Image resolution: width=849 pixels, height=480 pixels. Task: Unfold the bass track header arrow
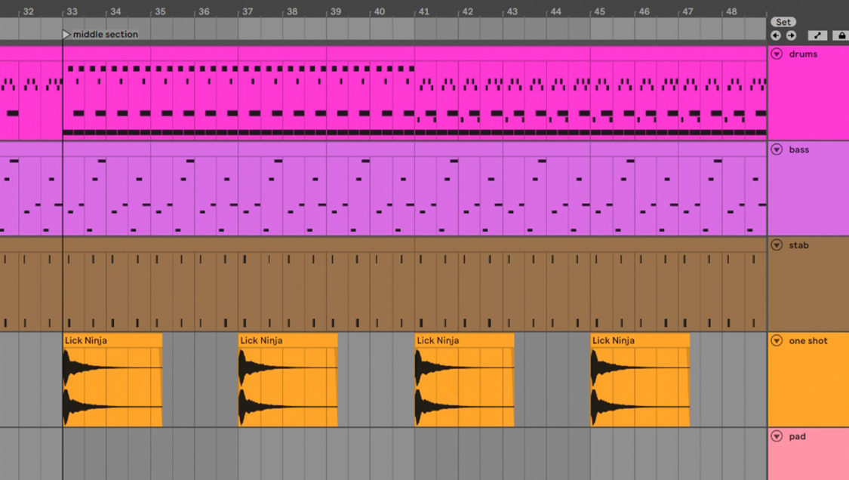pos(777,149)
